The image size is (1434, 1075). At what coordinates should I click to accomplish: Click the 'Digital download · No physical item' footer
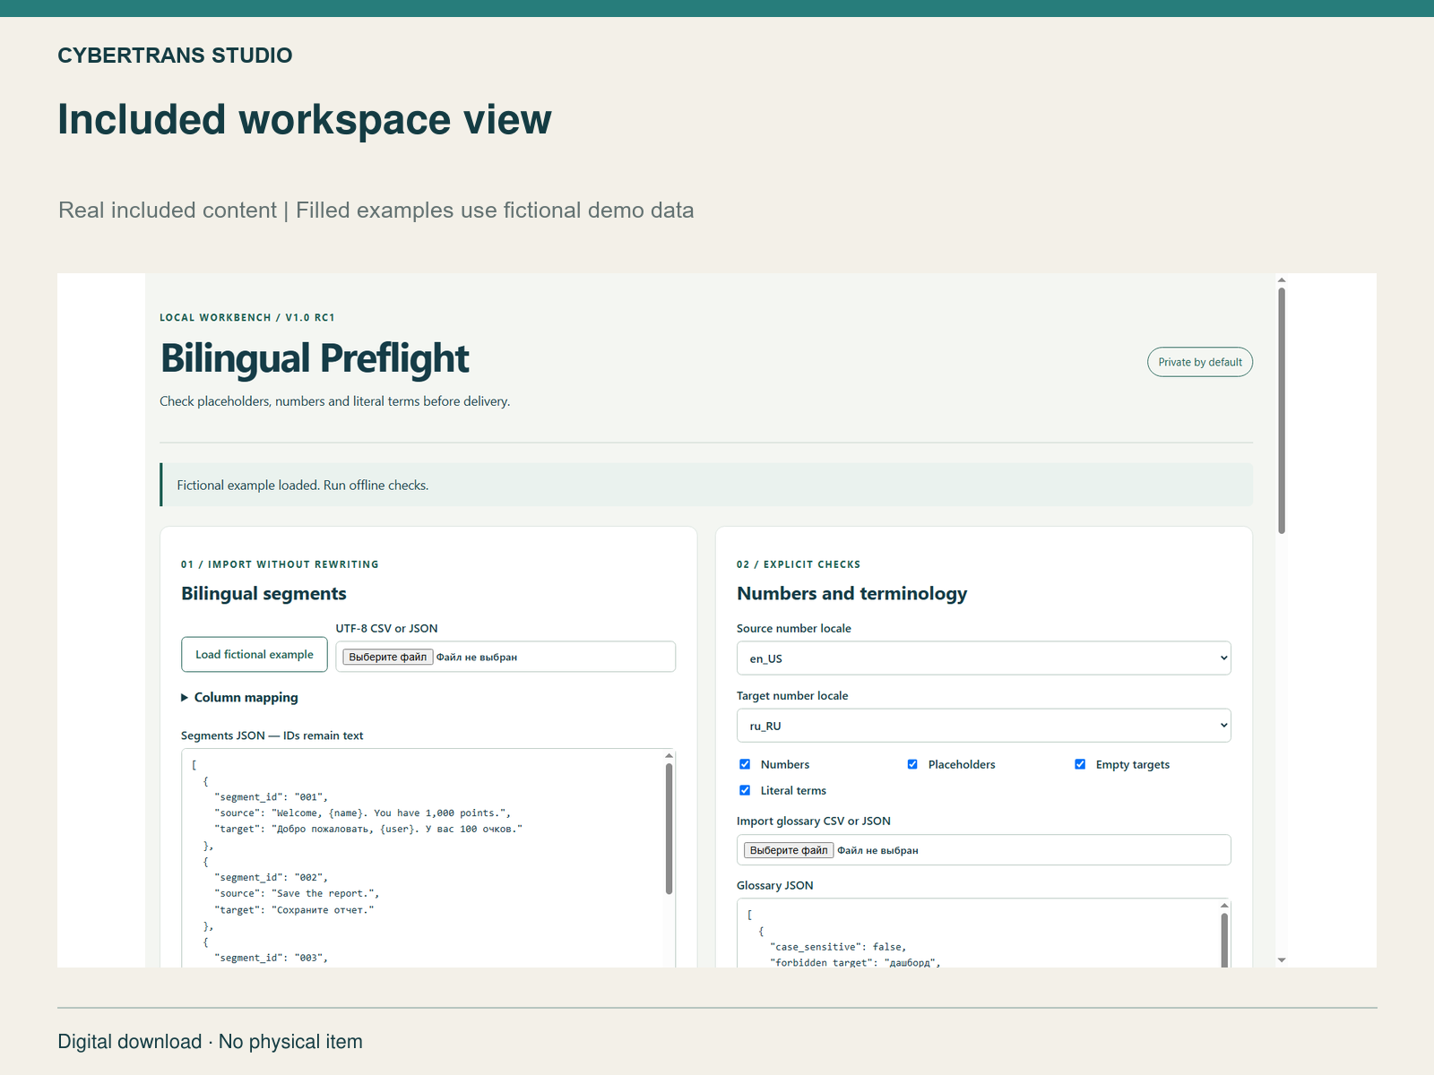click(210, 1042)
